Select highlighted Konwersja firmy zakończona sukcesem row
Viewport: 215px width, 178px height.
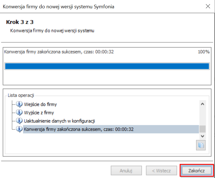coord(111,129)
